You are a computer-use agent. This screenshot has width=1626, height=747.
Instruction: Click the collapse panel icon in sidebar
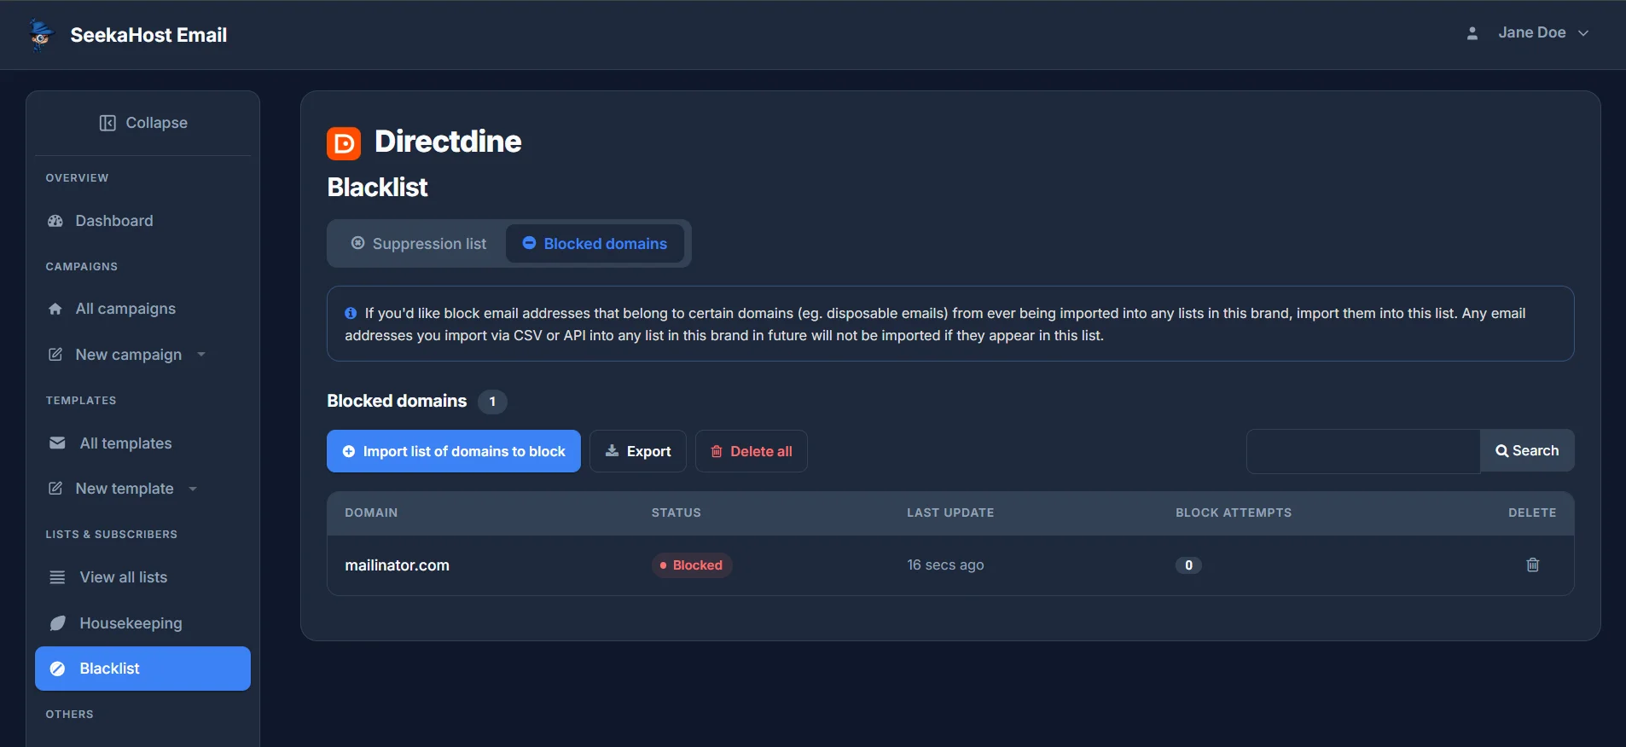tap(107, 123)
